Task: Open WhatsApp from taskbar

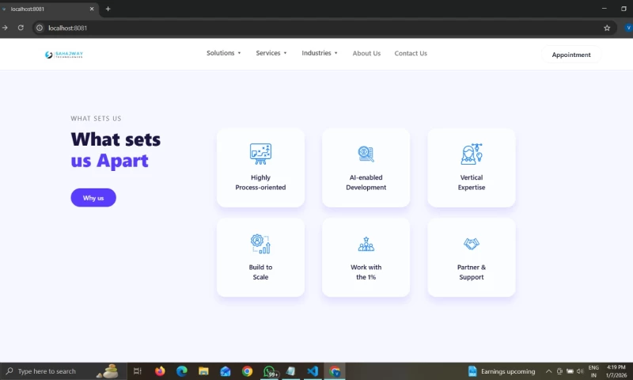Action: coord(269,371)
